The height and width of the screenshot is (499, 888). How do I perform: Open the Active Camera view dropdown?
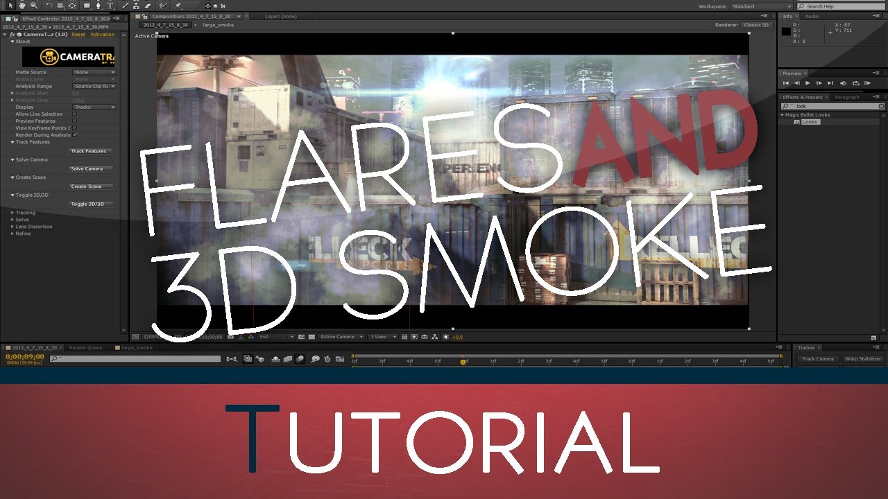[341, 337]
